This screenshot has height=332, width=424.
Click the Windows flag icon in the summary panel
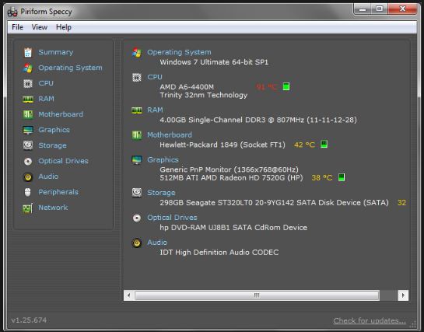click(x=137, y=52)
